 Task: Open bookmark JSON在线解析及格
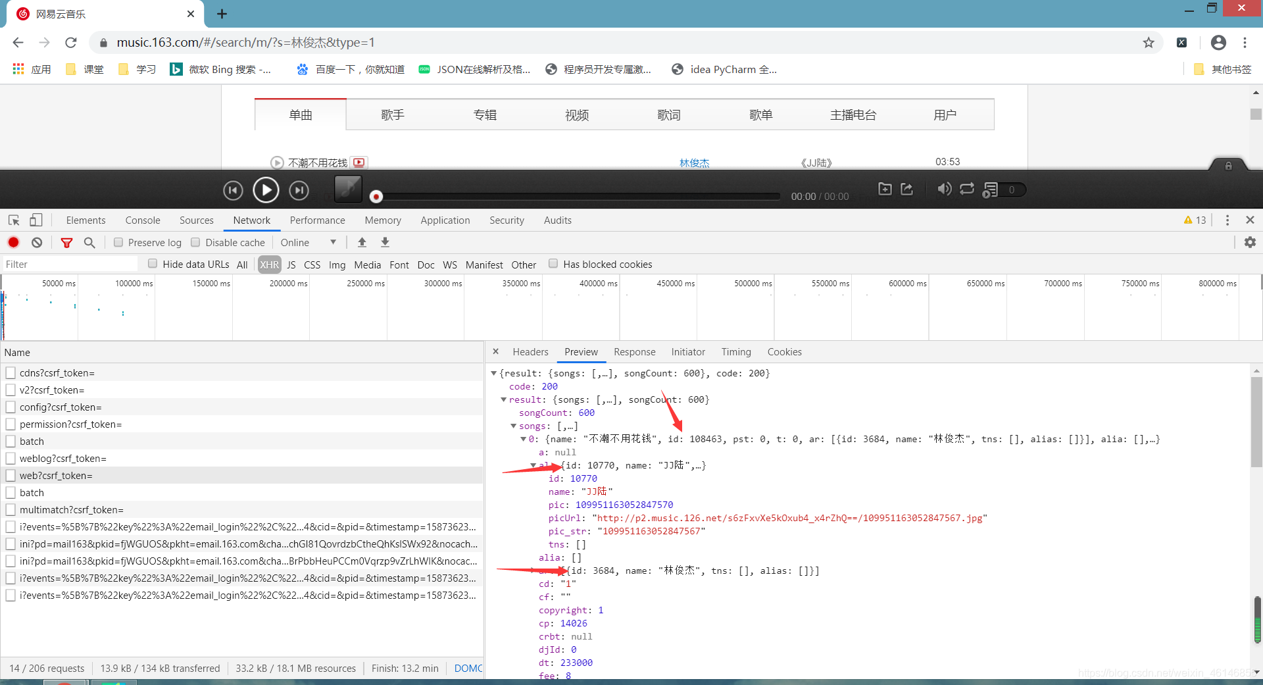tap(476, 69)
